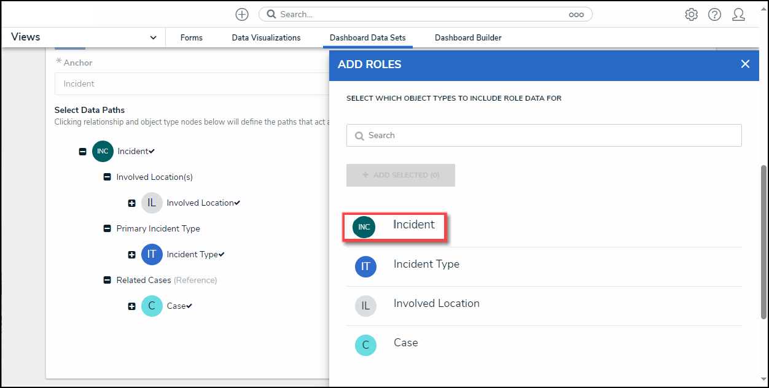The image size is (769, 388).
Task: Click the IL Involved Location node icon
Action: point(152,203)
